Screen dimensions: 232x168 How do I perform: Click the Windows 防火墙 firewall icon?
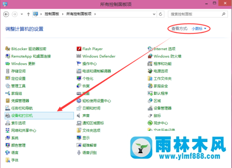click(x=150, y=56)
